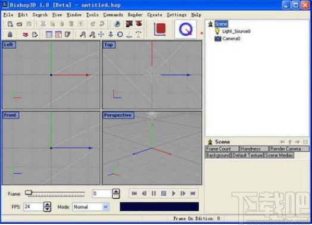Click the Paste toolbar icon
The width and height of the screenshot is (312, 225).
62,24
